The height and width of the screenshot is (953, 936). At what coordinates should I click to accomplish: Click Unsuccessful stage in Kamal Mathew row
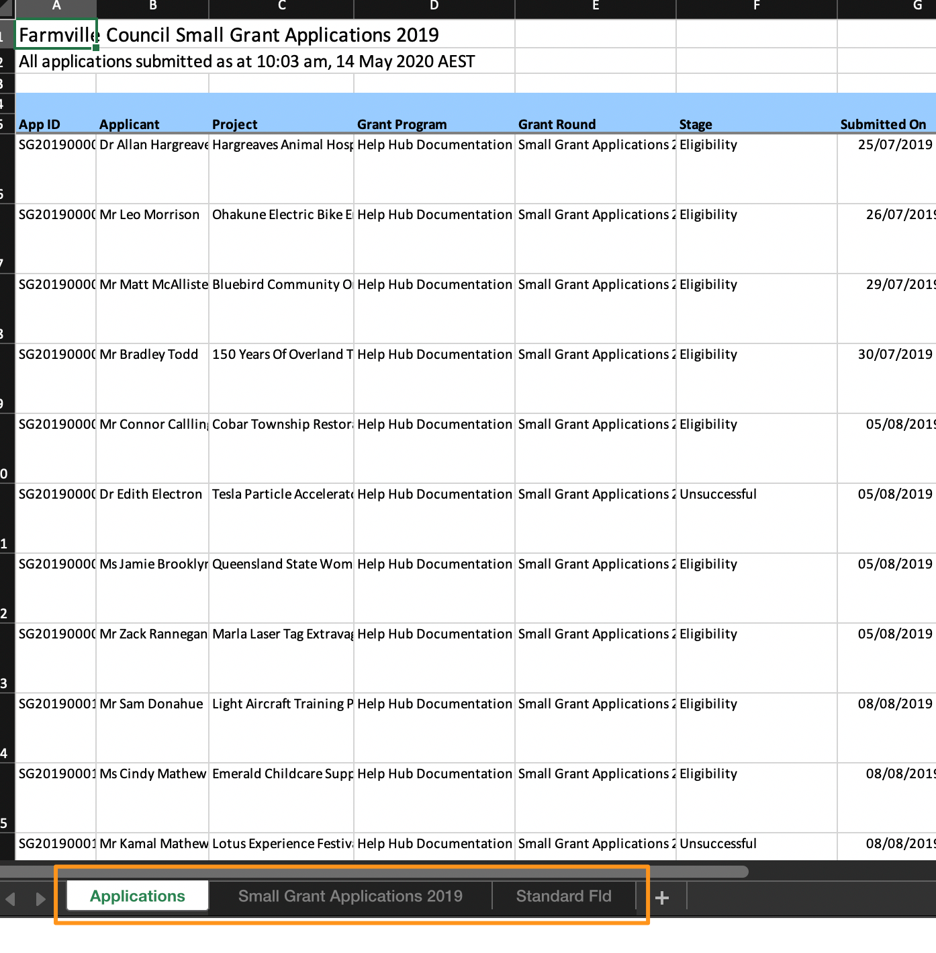(718, 844)
